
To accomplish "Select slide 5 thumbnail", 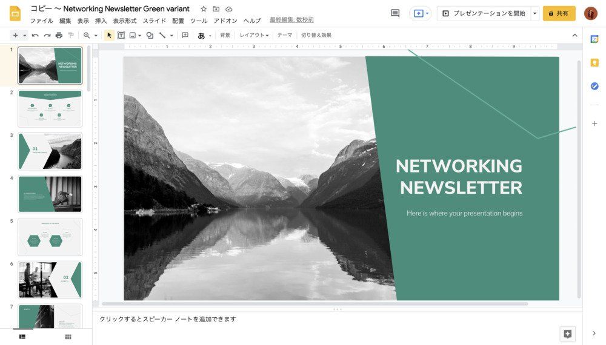I will (50, 237).
